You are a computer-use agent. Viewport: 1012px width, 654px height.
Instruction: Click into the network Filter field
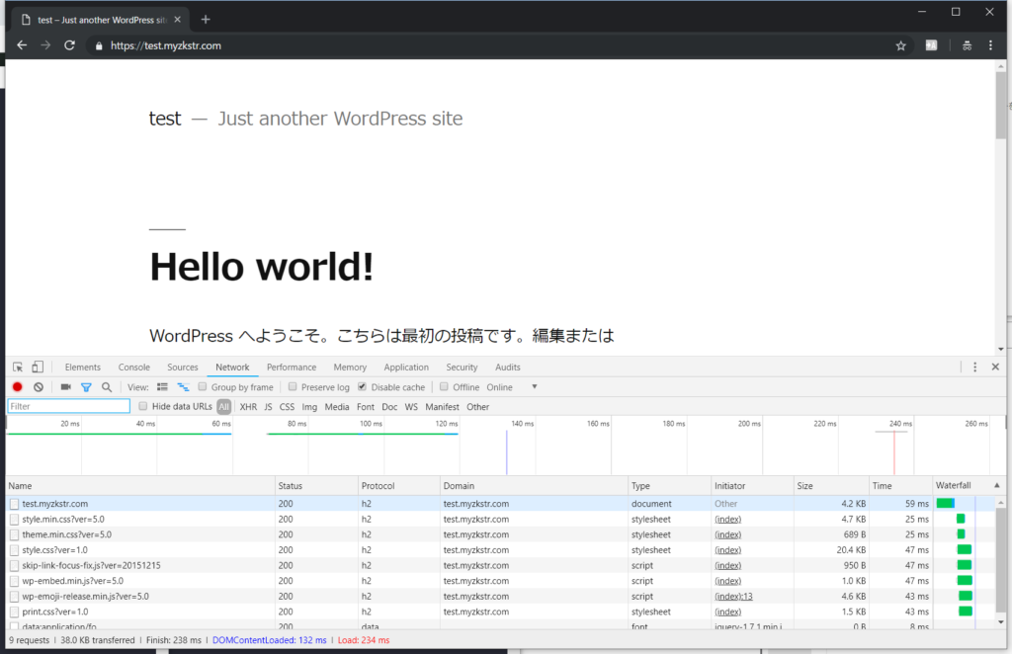68,406
